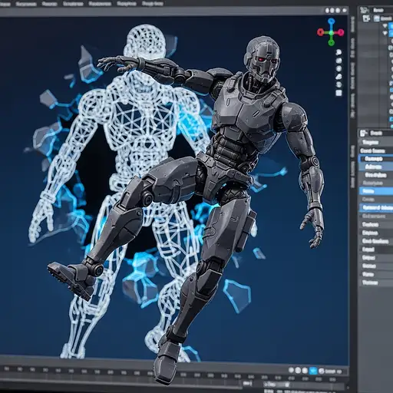
Task: Click the icon heading the lower right properties panel
Action: click(x=363, y=133)
